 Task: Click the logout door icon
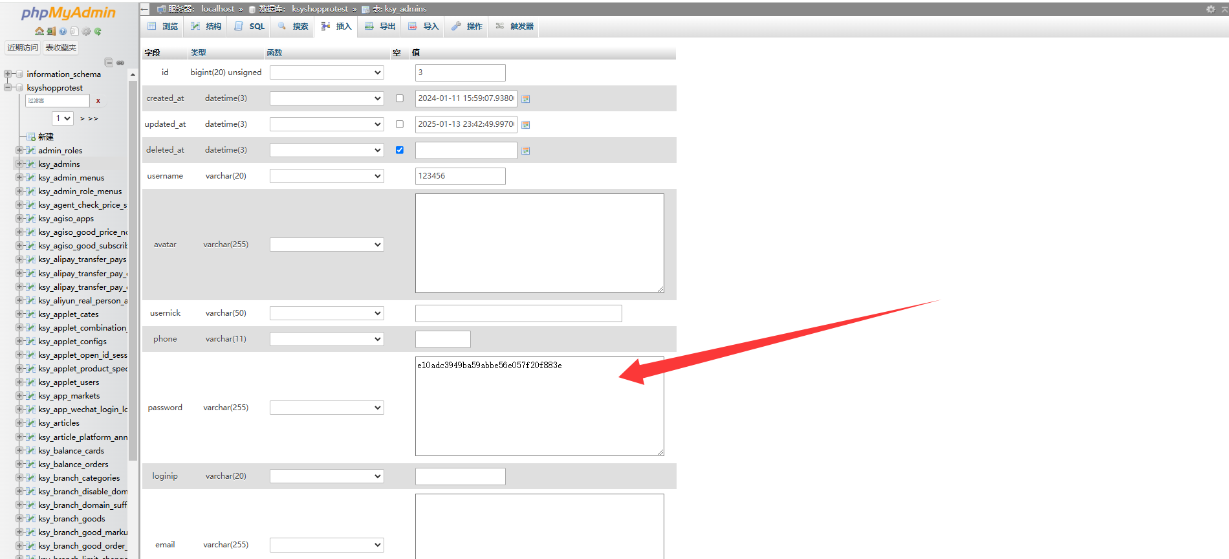pyautogui.click(x=51, y=31)
